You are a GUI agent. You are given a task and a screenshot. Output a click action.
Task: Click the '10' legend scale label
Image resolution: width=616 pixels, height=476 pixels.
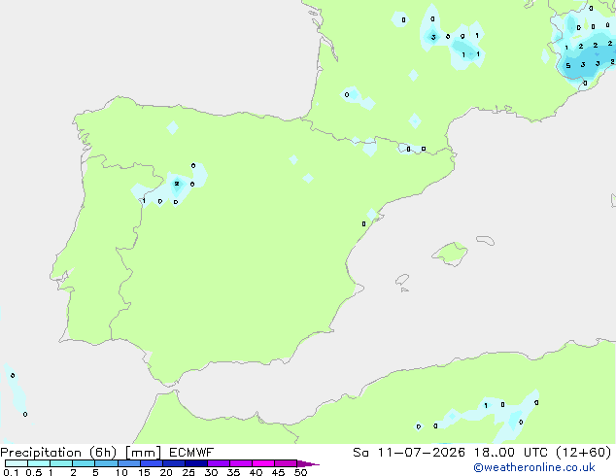pyautogui.click(x=121, y=472)
